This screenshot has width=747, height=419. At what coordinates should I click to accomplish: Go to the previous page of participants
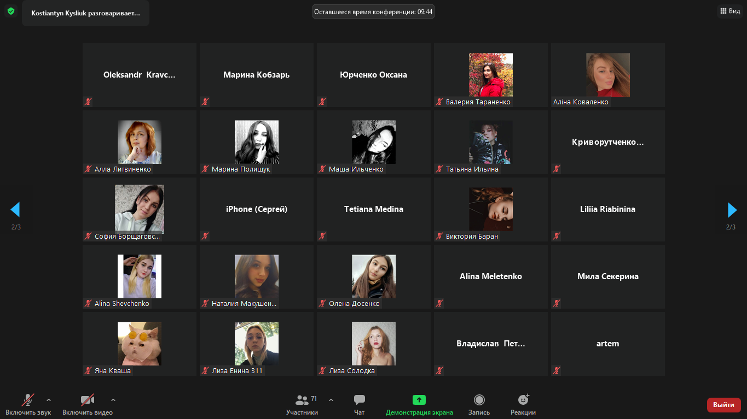[x=15, y=210]
